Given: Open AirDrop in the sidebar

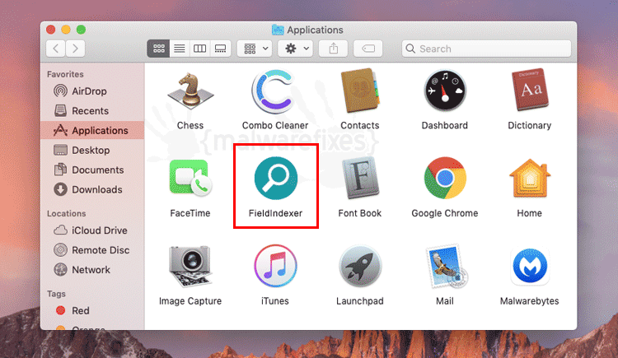Looking at the screenshot, I should tap(92, 91).
